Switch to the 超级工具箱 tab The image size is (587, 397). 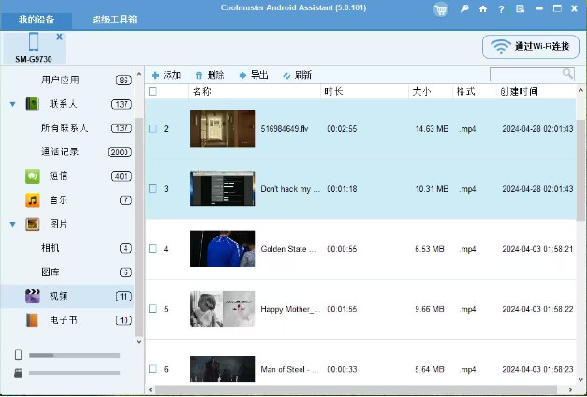click(114, 19)
